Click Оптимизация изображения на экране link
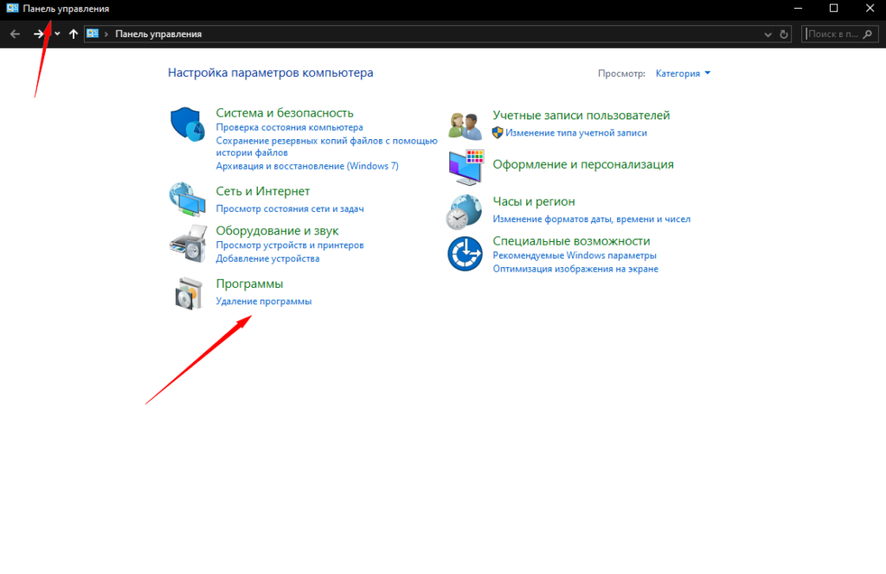Viewport: 886px width, 574px height. (x=575, y=269)
